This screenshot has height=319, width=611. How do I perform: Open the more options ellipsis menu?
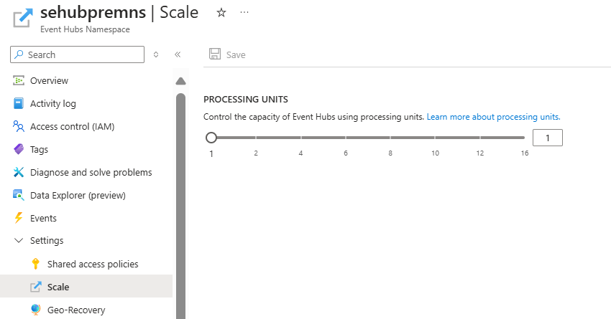click(244, 13)
